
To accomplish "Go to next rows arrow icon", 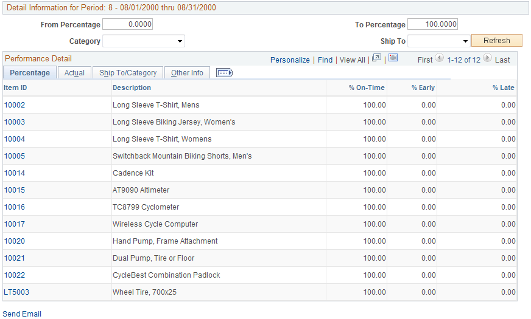I will click(x=487, y=58).
